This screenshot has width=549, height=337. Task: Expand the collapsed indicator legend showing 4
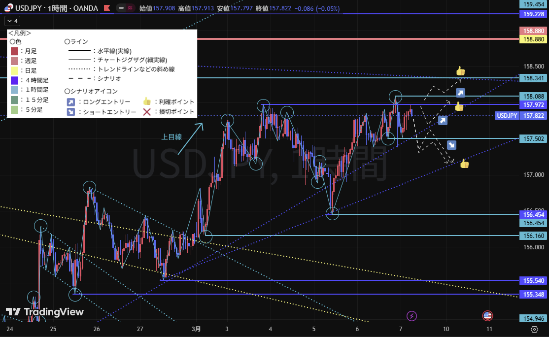tap(12, 21)
